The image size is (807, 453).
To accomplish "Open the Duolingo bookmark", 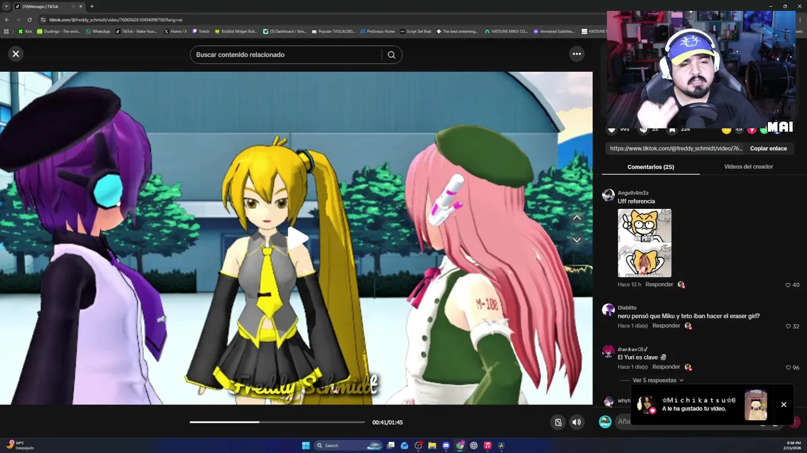I will pyautogui.click(x=59, y=31).
